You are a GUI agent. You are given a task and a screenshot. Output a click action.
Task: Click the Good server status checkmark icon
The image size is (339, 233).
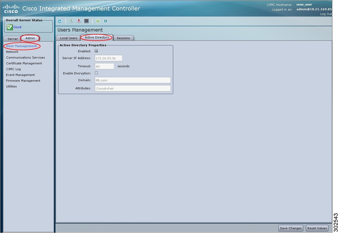(x=9, y=27)
